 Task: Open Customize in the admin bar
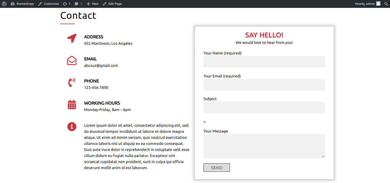pos(48,4)
